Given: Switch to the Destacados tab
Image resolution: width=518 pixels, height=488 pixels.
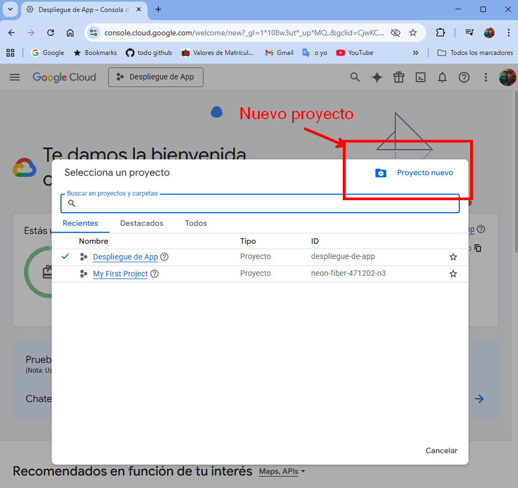Looking at the screenshot, I should click(x=141, y=224).
